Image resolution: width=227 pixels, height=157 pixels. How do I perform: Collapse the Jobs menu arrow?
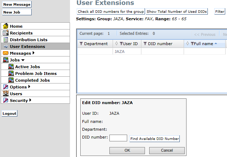23,60
